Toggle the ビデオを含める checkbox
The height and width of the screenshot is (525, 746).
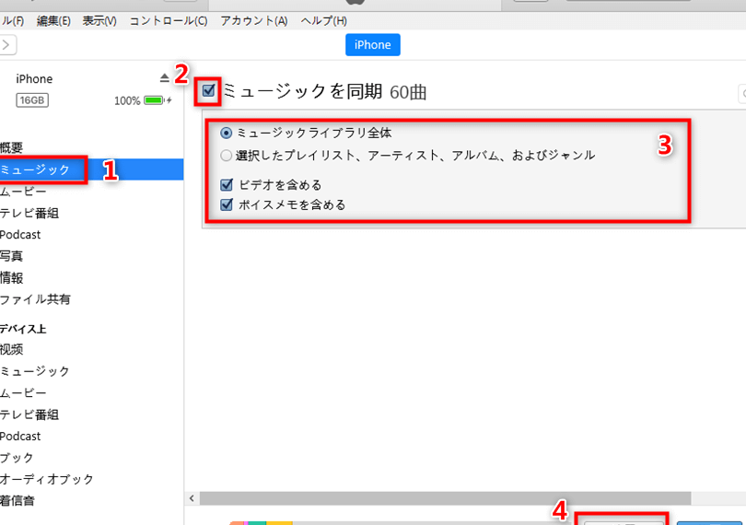[227, 185]
